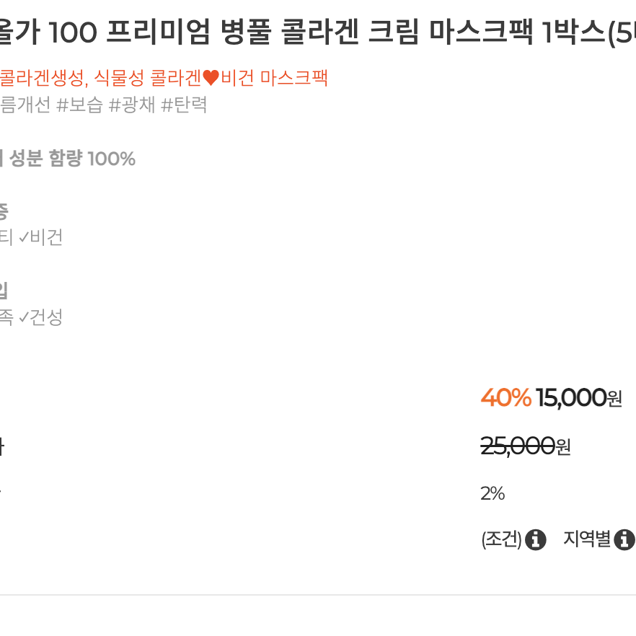Open the info icon next to 지역별
636x636 pixels.
click(x=624, y=539)
